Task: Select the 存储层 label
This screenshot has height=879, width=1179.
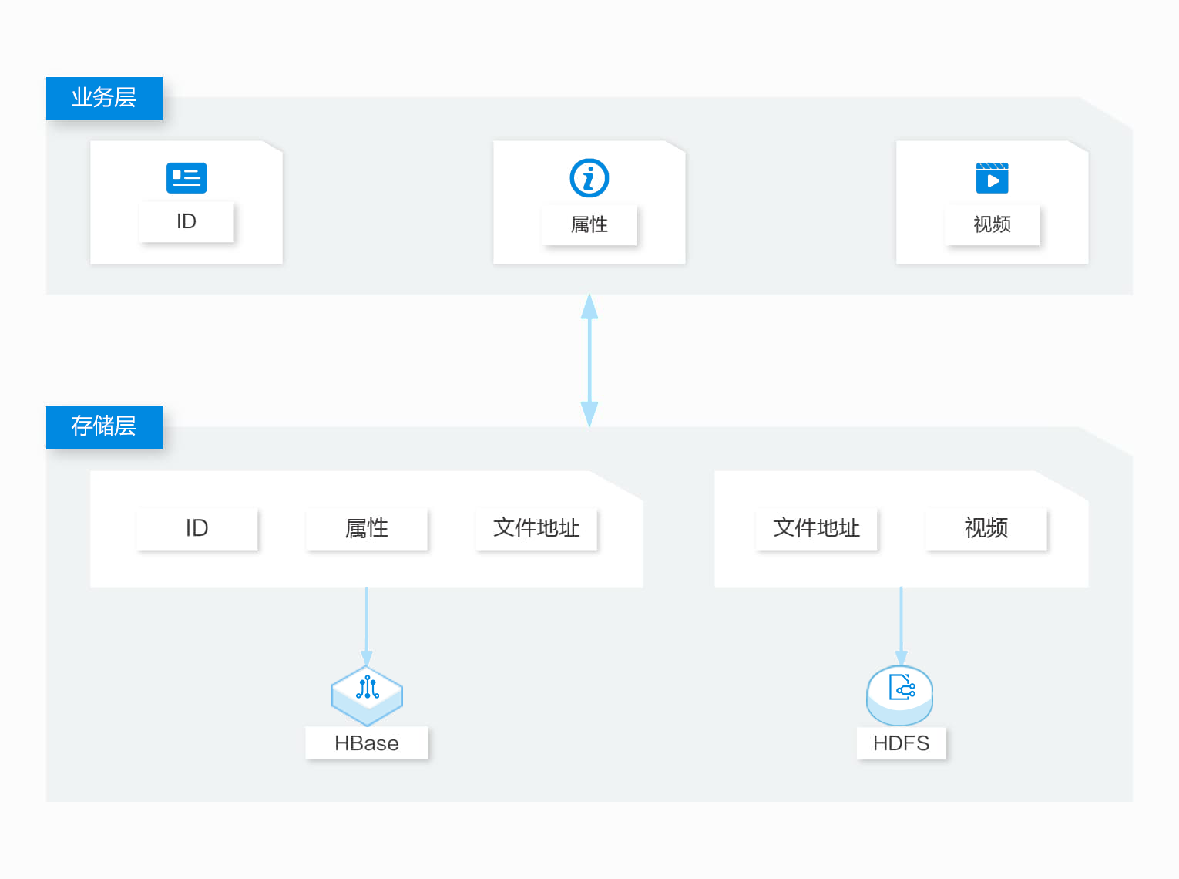Action: click(104, 426)
